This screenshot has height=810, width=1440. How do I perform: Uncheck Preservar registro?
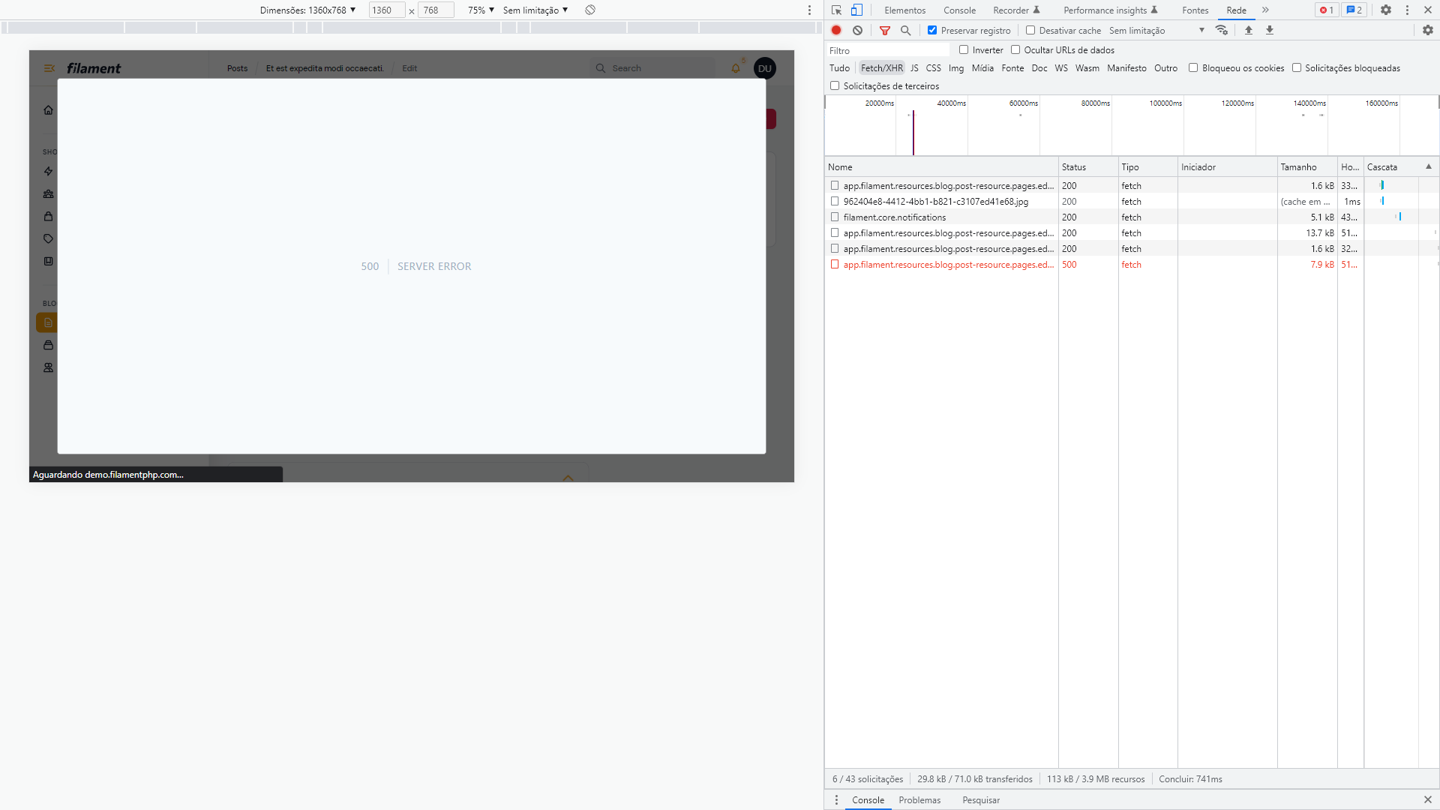click(932, 30)
